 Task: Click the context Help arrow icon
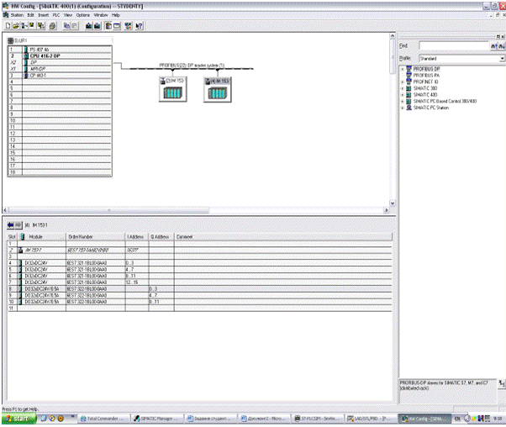tap(138, 26)
